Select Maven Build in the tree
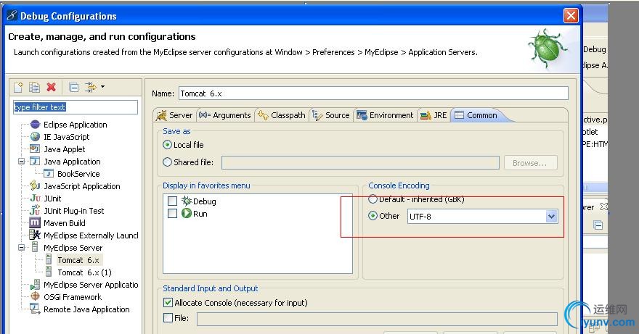This screenshot has height=334, width=639. (x=65, y=223)
